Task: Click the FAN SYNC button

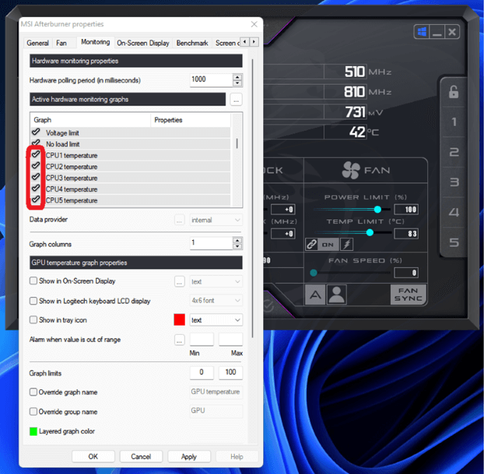Action: pos(408,295)
